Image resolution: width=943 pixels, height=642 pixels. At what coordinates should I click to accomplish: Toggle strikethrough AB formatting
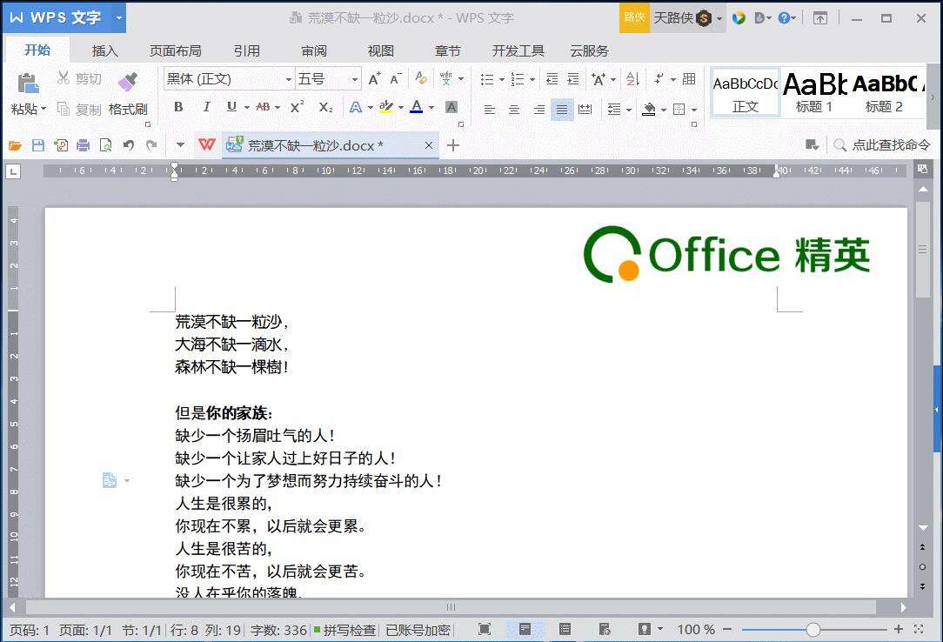coord(263,107)
